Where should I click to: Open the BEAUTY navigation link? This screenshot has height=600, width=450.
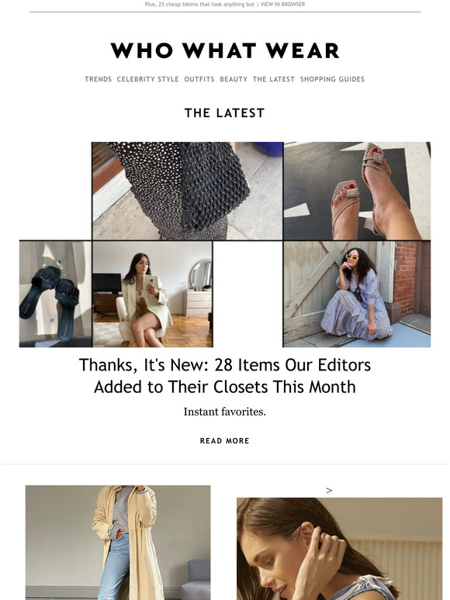[x=234, y=79]
